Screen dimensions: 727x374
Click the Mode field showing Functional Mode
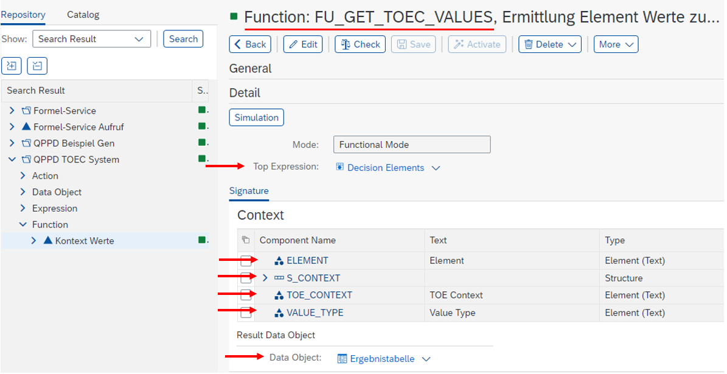tap(412, 145)
